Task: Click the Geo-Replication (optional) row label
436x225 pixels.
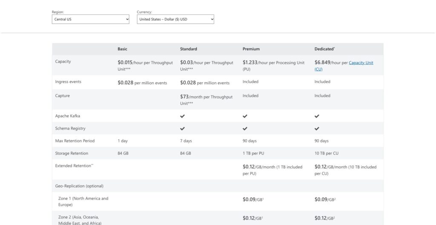Action: pos(79,186)
